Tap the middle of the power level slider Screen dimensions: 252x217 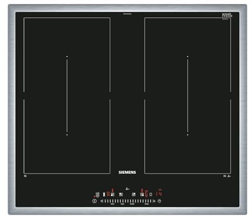[x=128, y=201]
